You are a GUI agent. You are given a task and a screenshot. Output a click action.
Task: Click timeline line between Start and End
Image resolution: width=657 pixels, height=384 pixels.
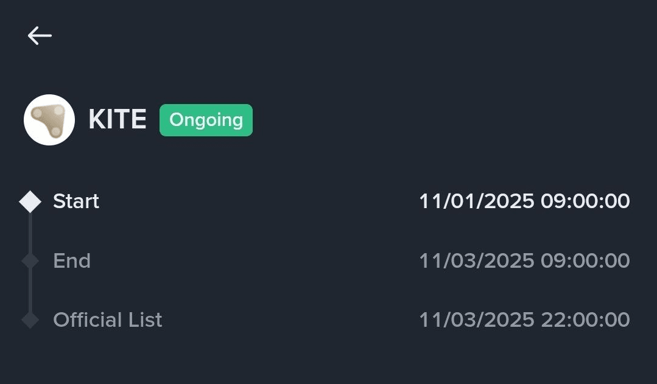click(x=30, y=231)
